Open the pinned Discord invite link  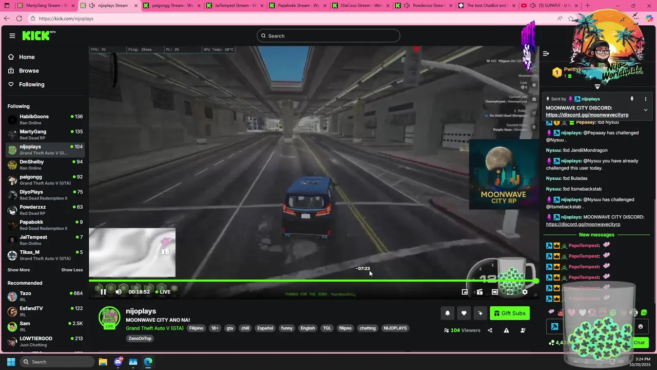coord(587,115)
